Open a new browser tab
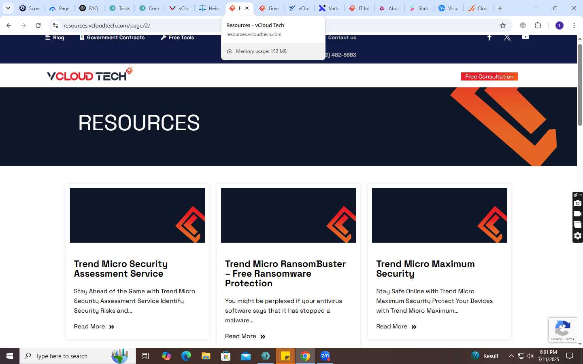This screenshot has height=364, width=583. point(500,8)
